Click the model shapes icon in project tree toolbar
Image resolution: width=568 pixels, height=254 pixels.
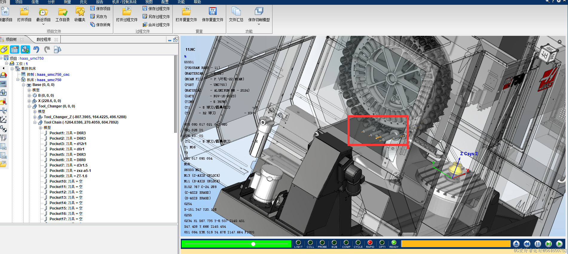(57, 50)
